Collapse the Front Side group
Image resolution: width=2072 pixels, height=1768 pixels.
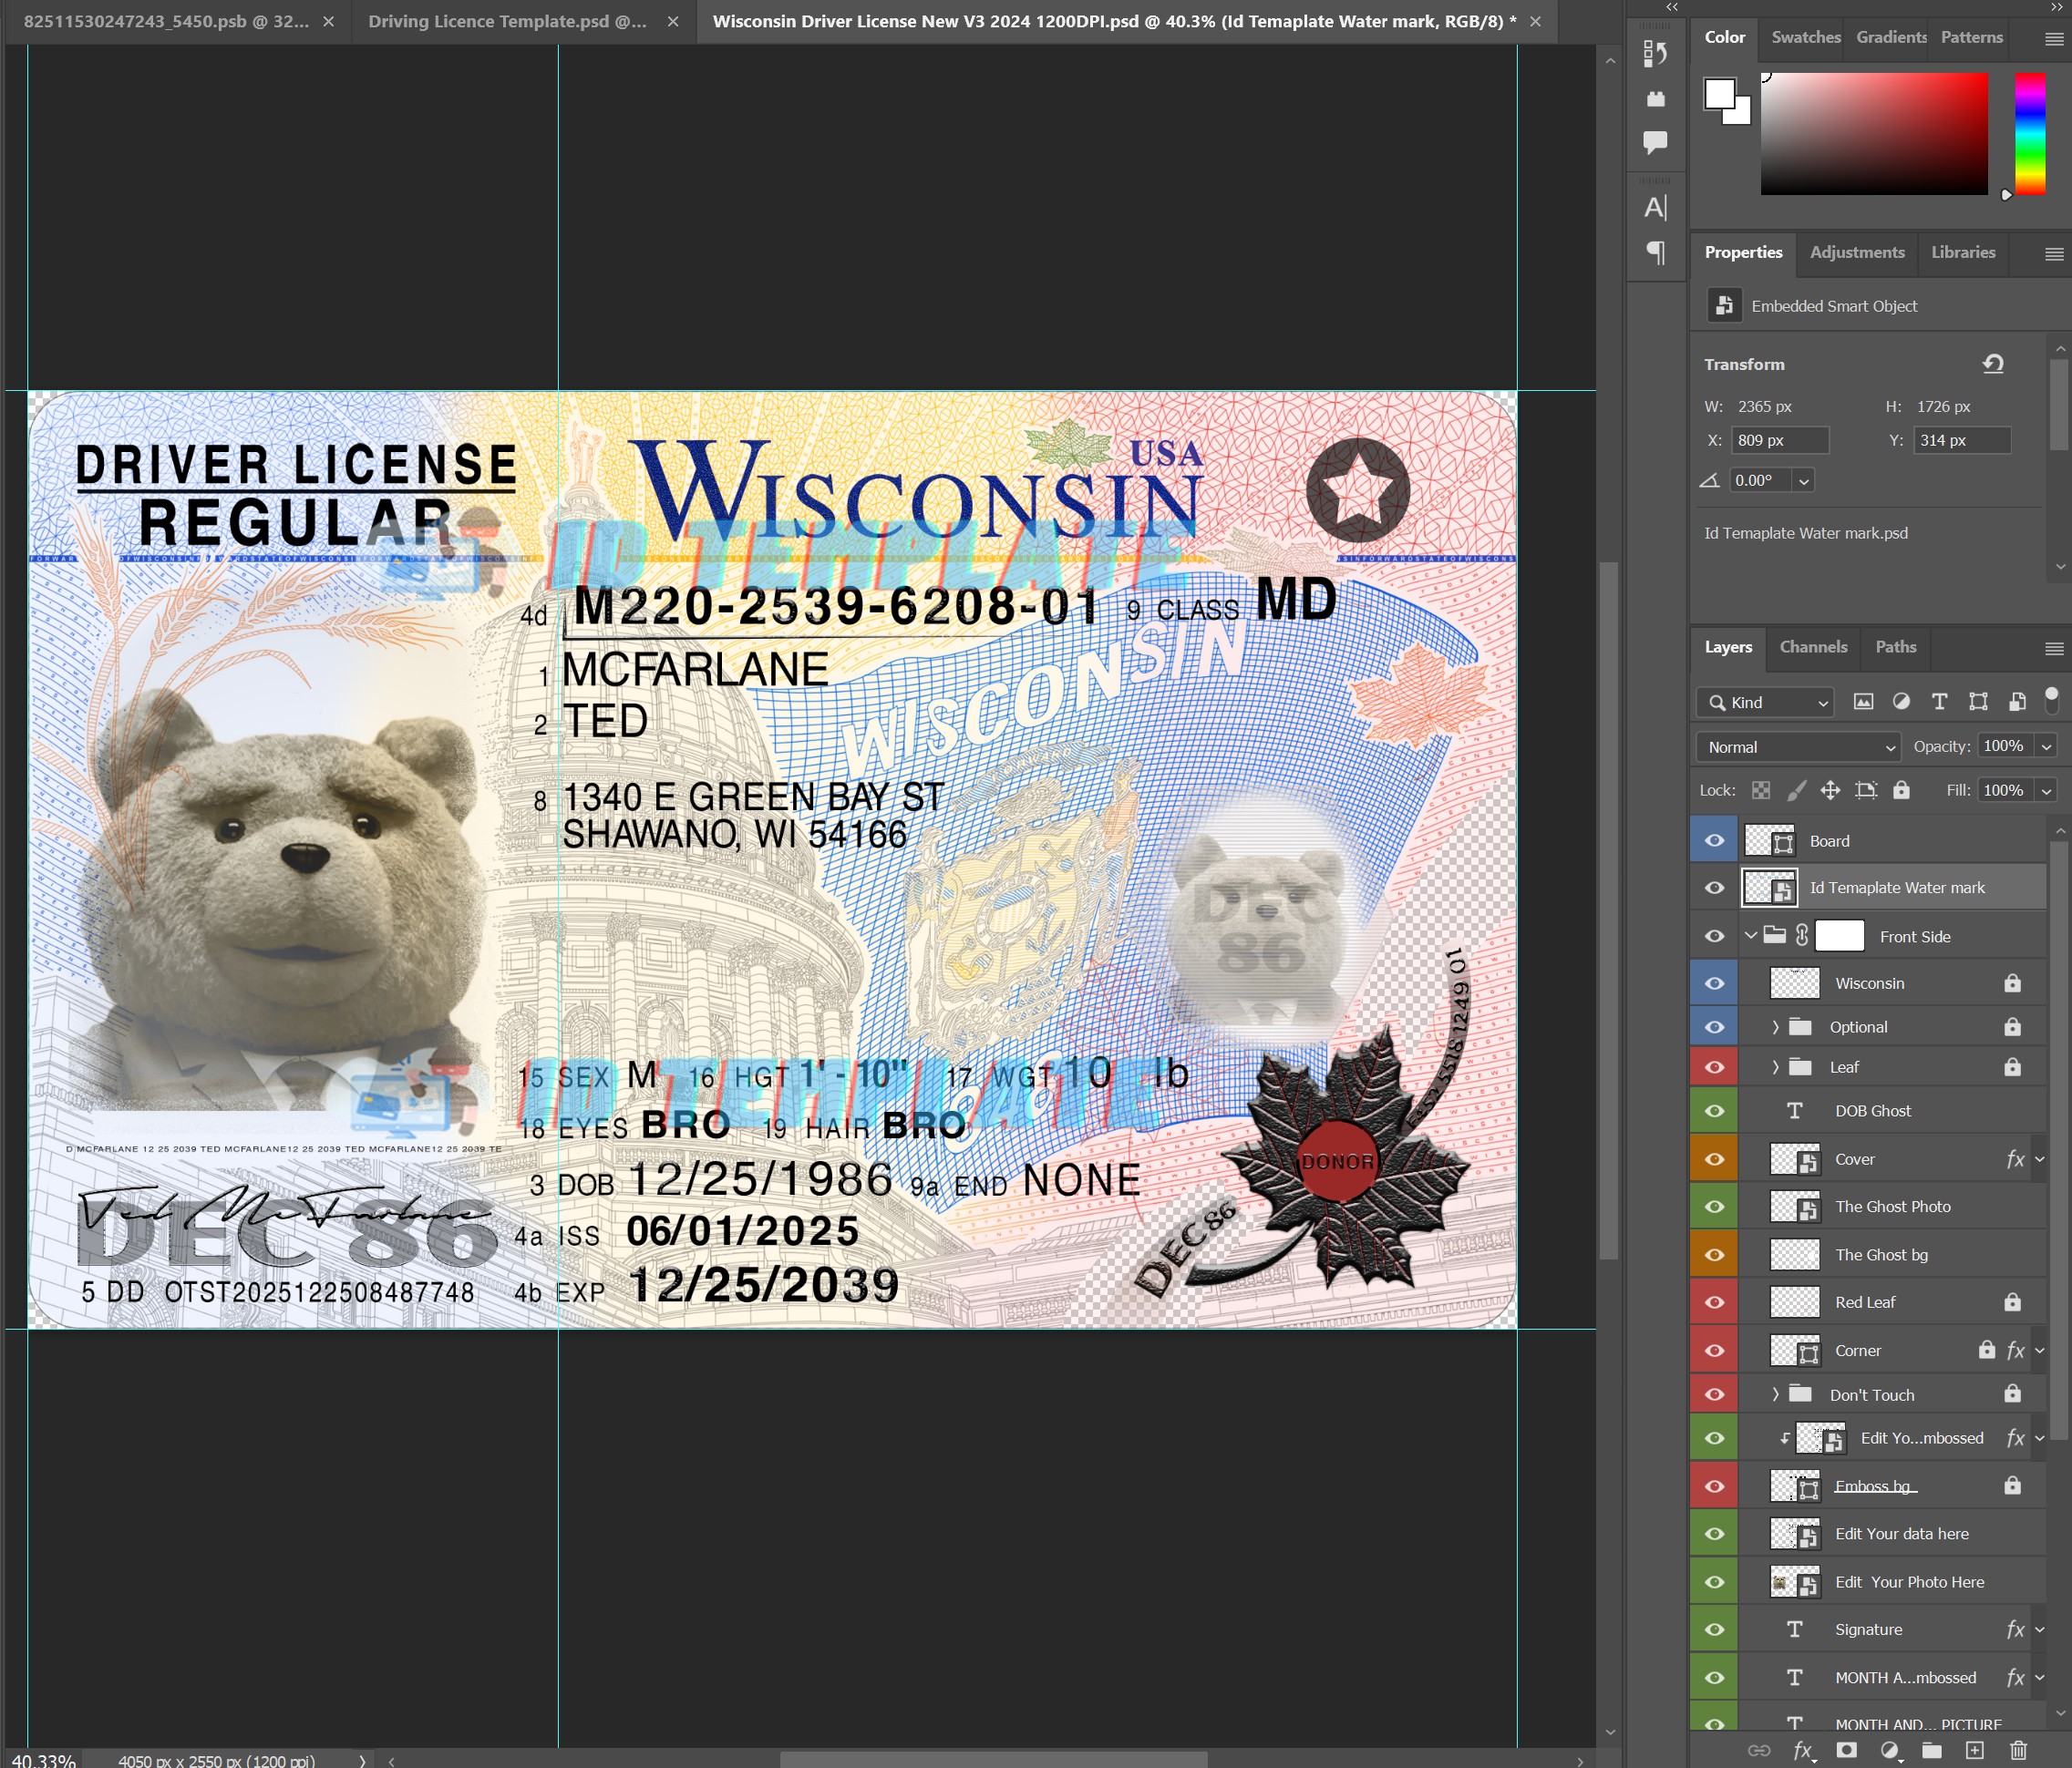(x=1751, y=936)
